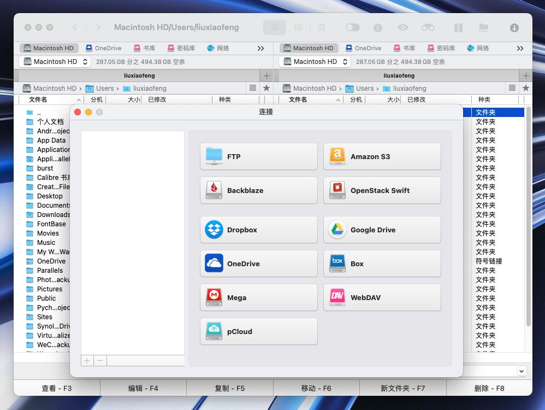Select the Backblaze connection

click(259, 190)
